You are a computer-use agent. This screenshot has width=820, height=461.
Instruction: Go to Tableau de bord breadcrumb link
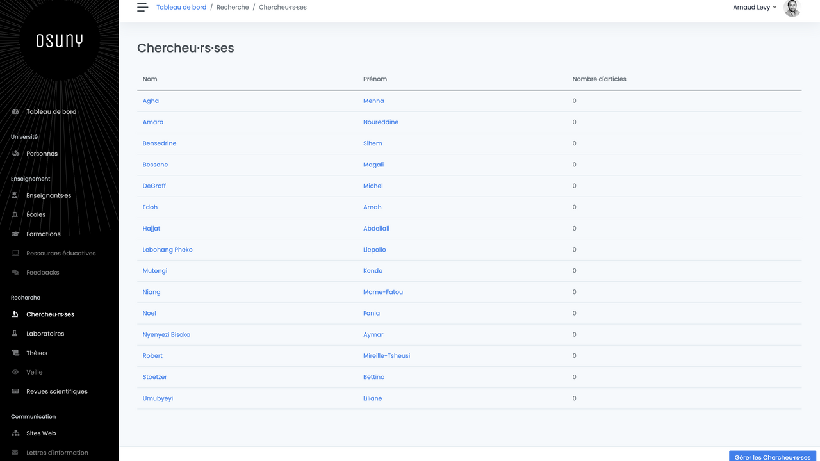coord(181,8)
